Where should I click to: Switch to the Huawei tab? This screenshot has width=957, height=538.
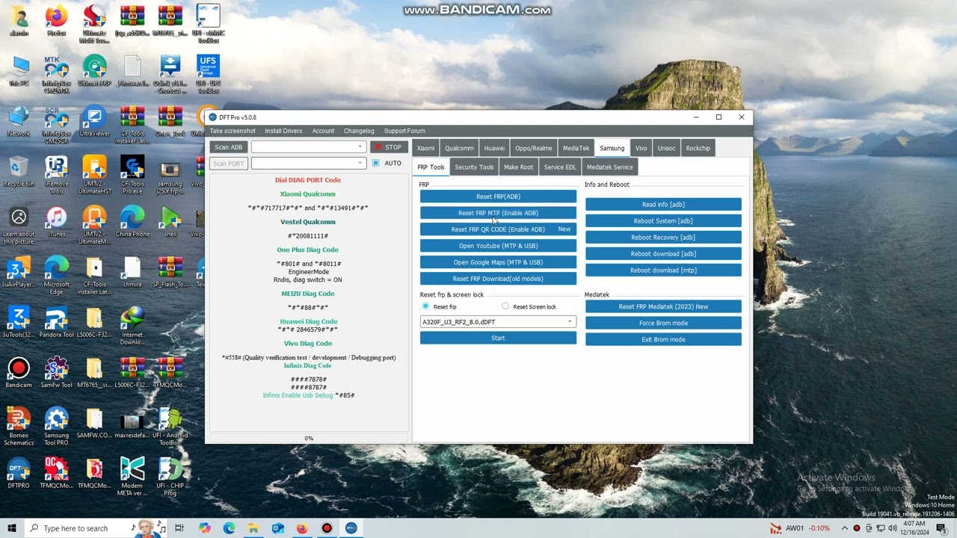point(494,148)
